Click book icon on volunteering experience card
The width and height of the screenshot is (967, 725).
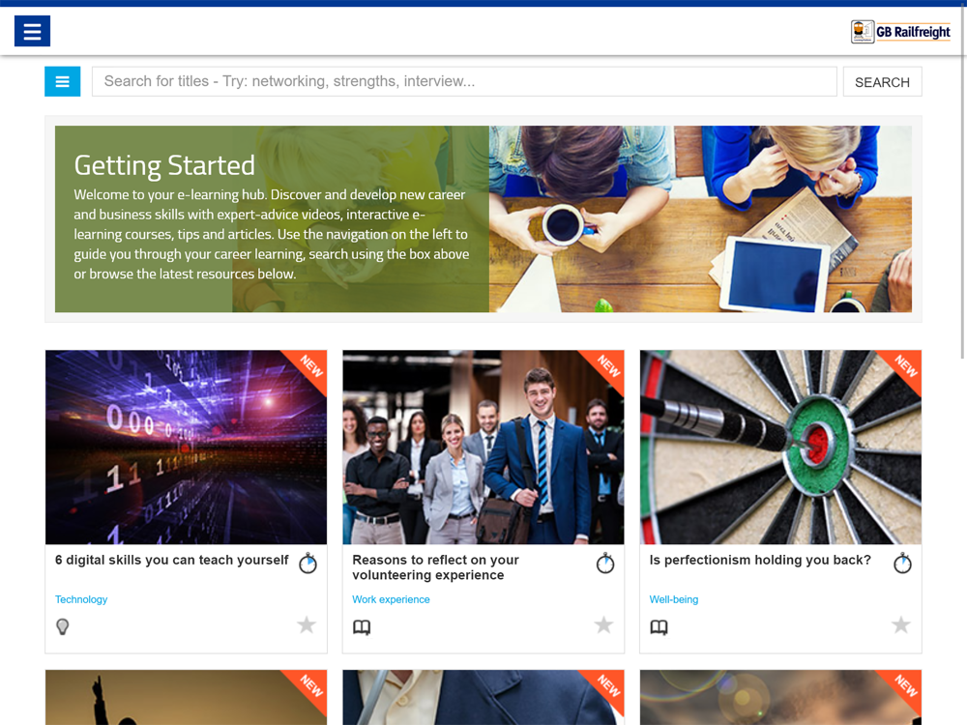362,627
